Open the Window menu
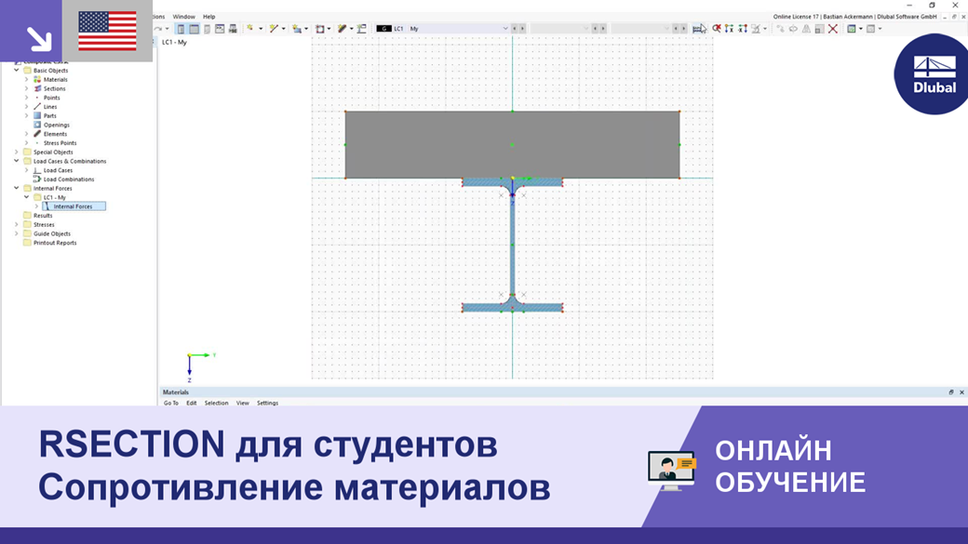The width and height of the screenshot is (968, 544). coord(183,17)
